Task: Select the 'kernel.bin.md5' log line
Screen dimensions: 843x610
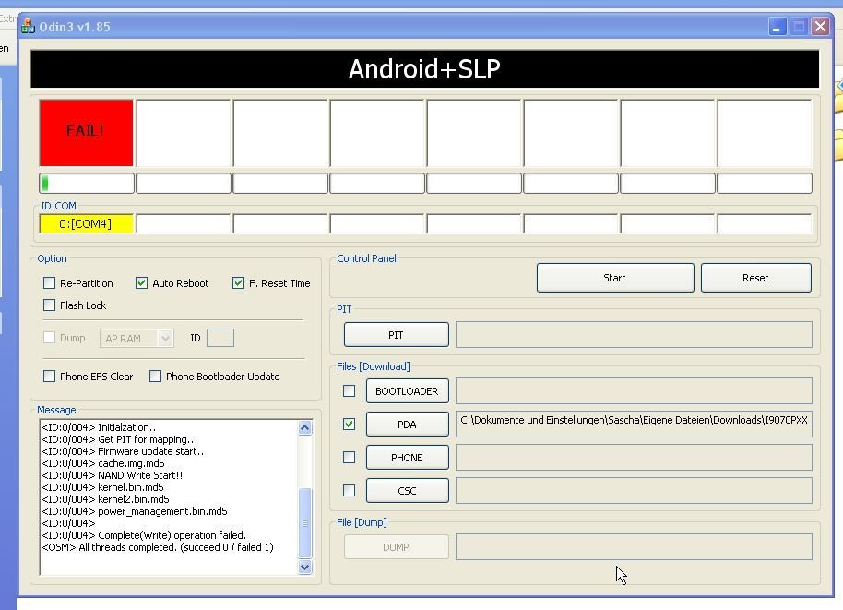Action: click(102, 487)
